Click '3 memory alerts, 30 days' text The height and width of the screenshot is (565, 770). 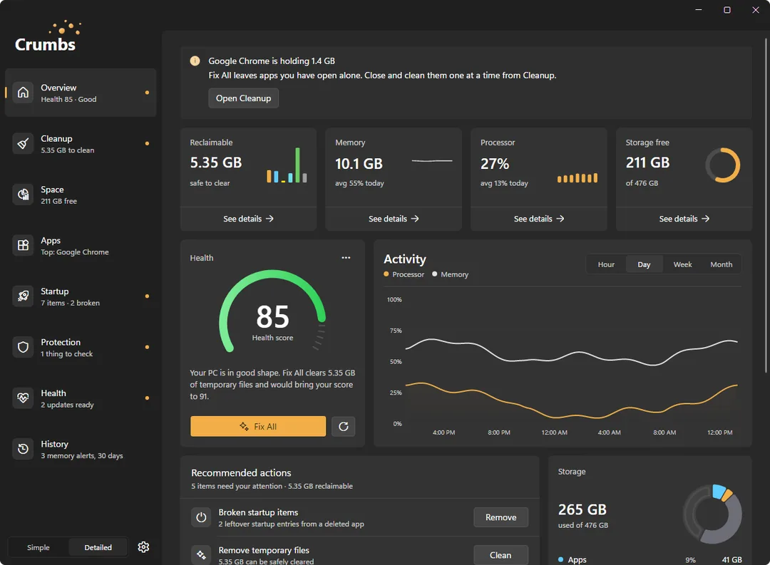tap(82, 455)
